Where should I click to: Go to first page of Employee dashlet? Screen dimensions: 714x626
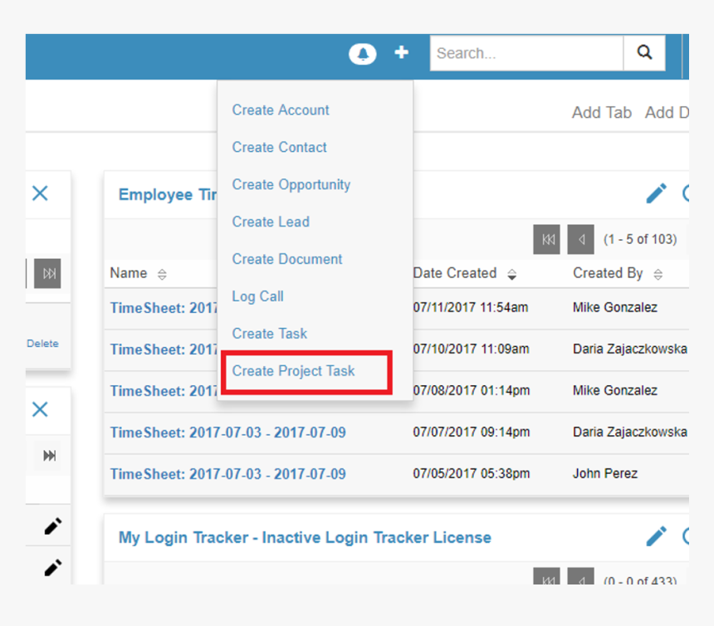click(547, 239)
